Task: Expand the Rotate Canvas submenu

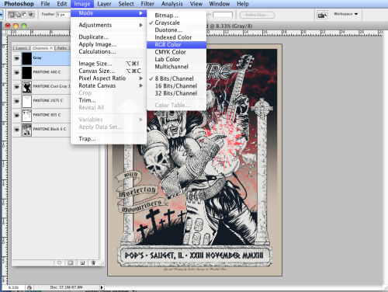Action: pos(109,85)
